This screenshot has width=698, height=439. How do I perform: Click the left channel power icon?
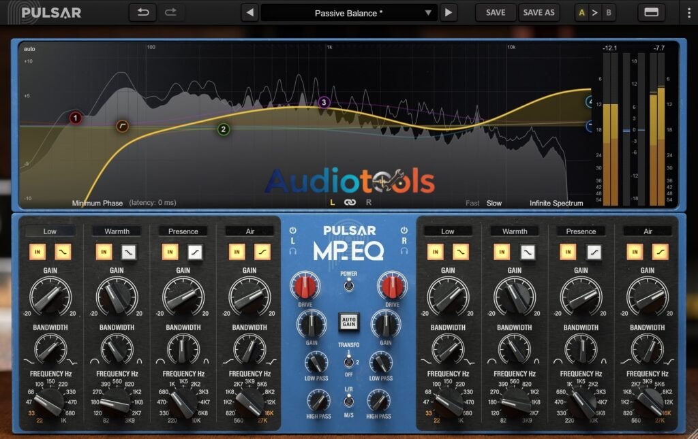coord(292,230)
